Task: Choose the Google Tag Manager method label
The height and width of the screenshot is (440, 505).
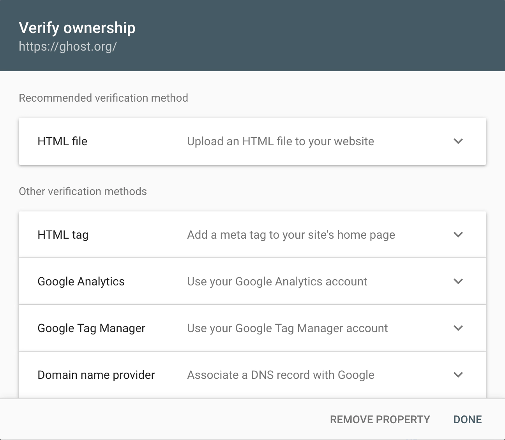Action: [x=91, y=328]
